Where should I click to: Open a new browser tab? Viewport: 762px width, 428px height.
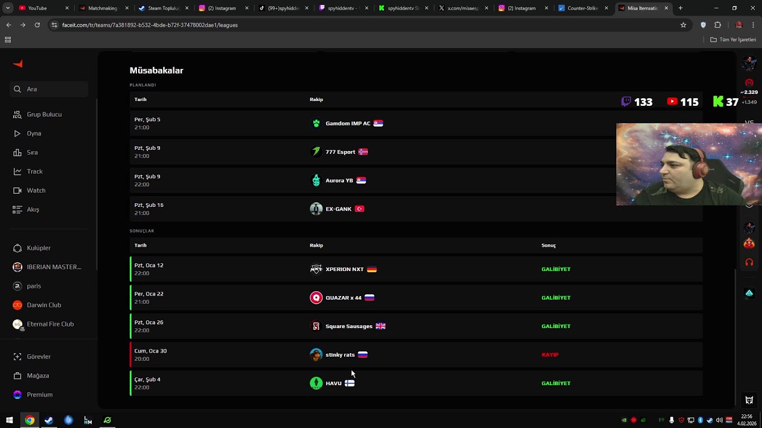(680, 8)
